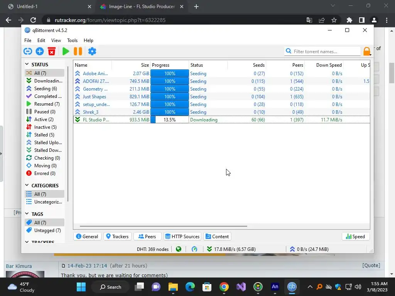Select the Paused (0) status filter
Image resolution: width=395 pixels, height=296 pixels.
click(45, 112)
